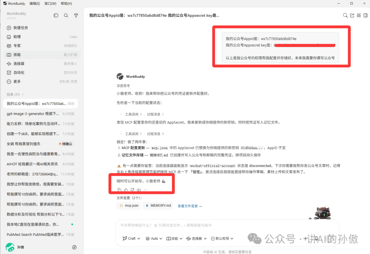Screen dimensions: 370x254
Task: Copy the WorkBuddy reply
Action: point(120,190)
